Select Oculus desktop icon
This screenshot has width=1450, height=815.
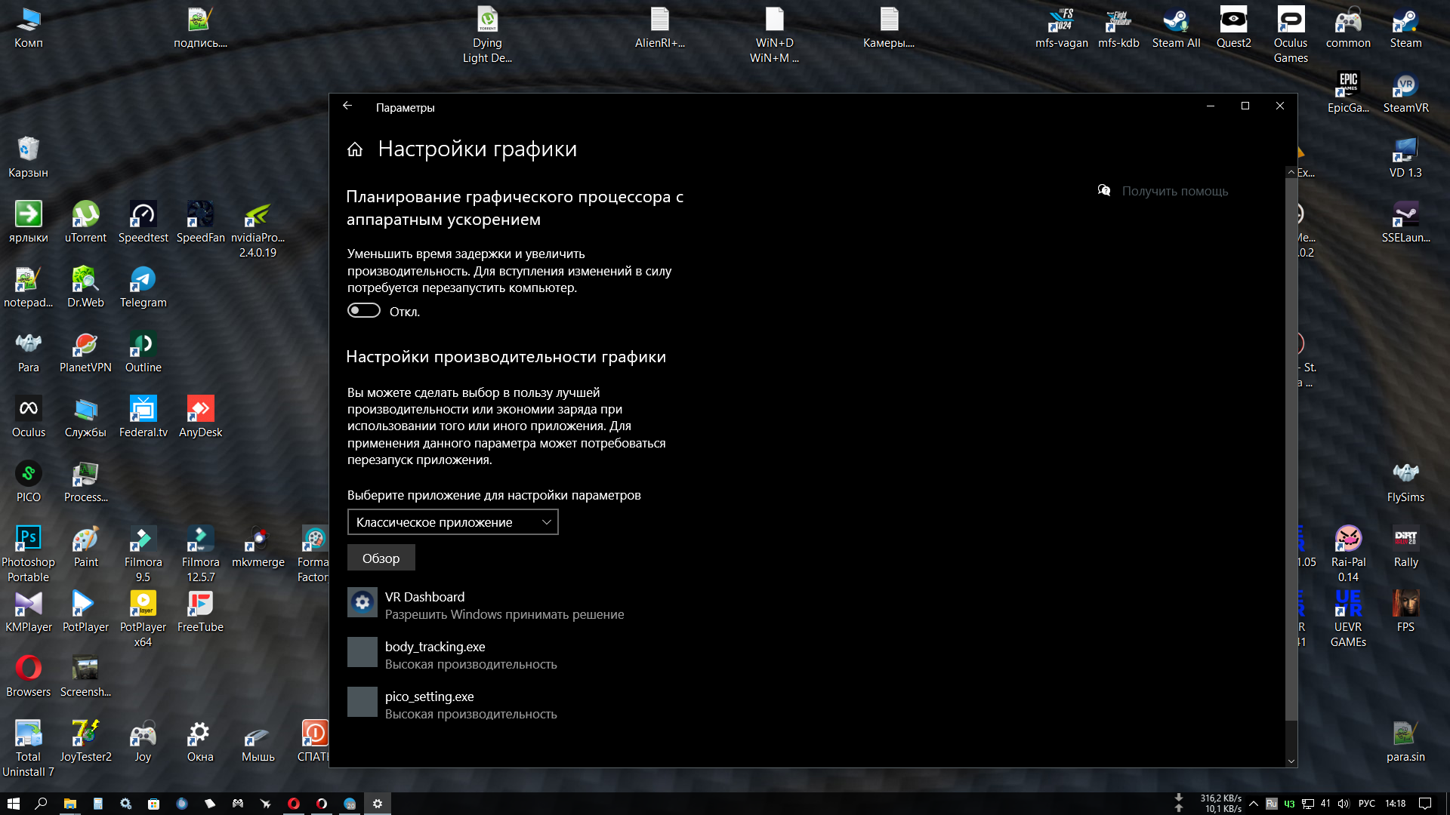(29, 417)
